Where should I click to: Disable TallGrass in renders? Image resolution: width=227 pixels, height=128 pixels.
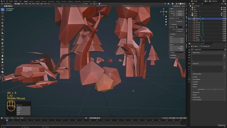pos(225,39)
